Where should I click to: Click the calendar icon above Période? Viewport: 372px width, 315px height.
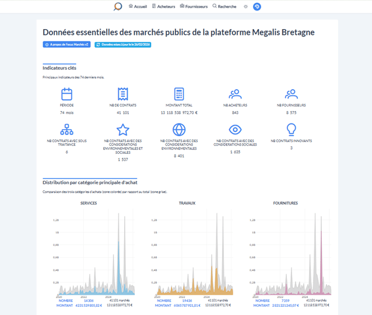click(x=66, y=94)
